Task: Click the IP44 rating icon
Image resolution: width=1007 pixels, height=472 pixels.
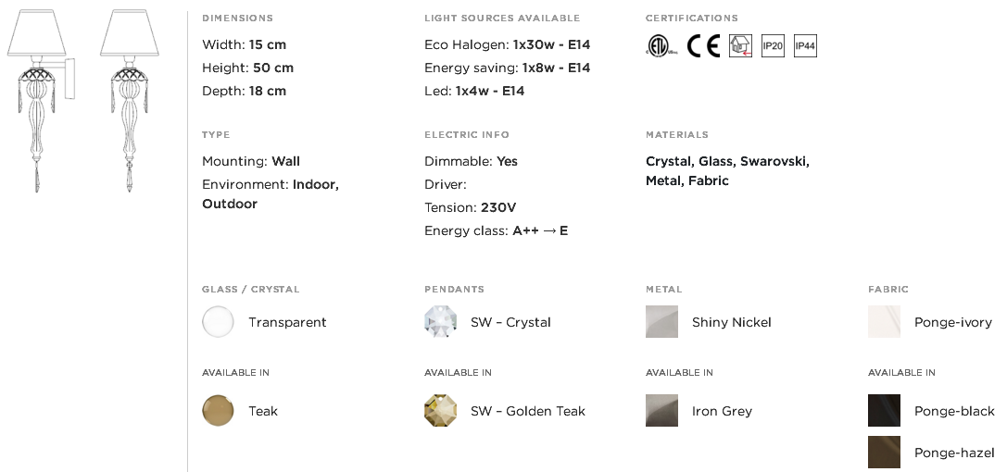Action: [x=805, y=46]
